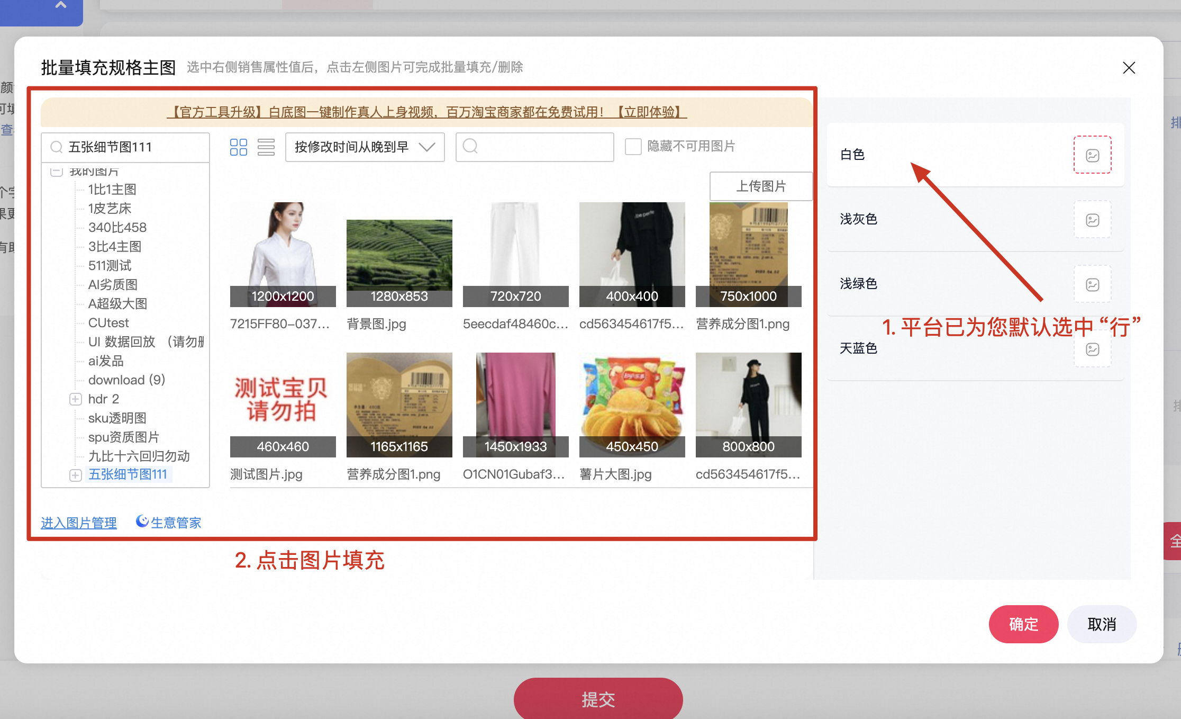Open the spu资质图片 folder
This screenshot has width=1181, height=719.
coord(124,437)
